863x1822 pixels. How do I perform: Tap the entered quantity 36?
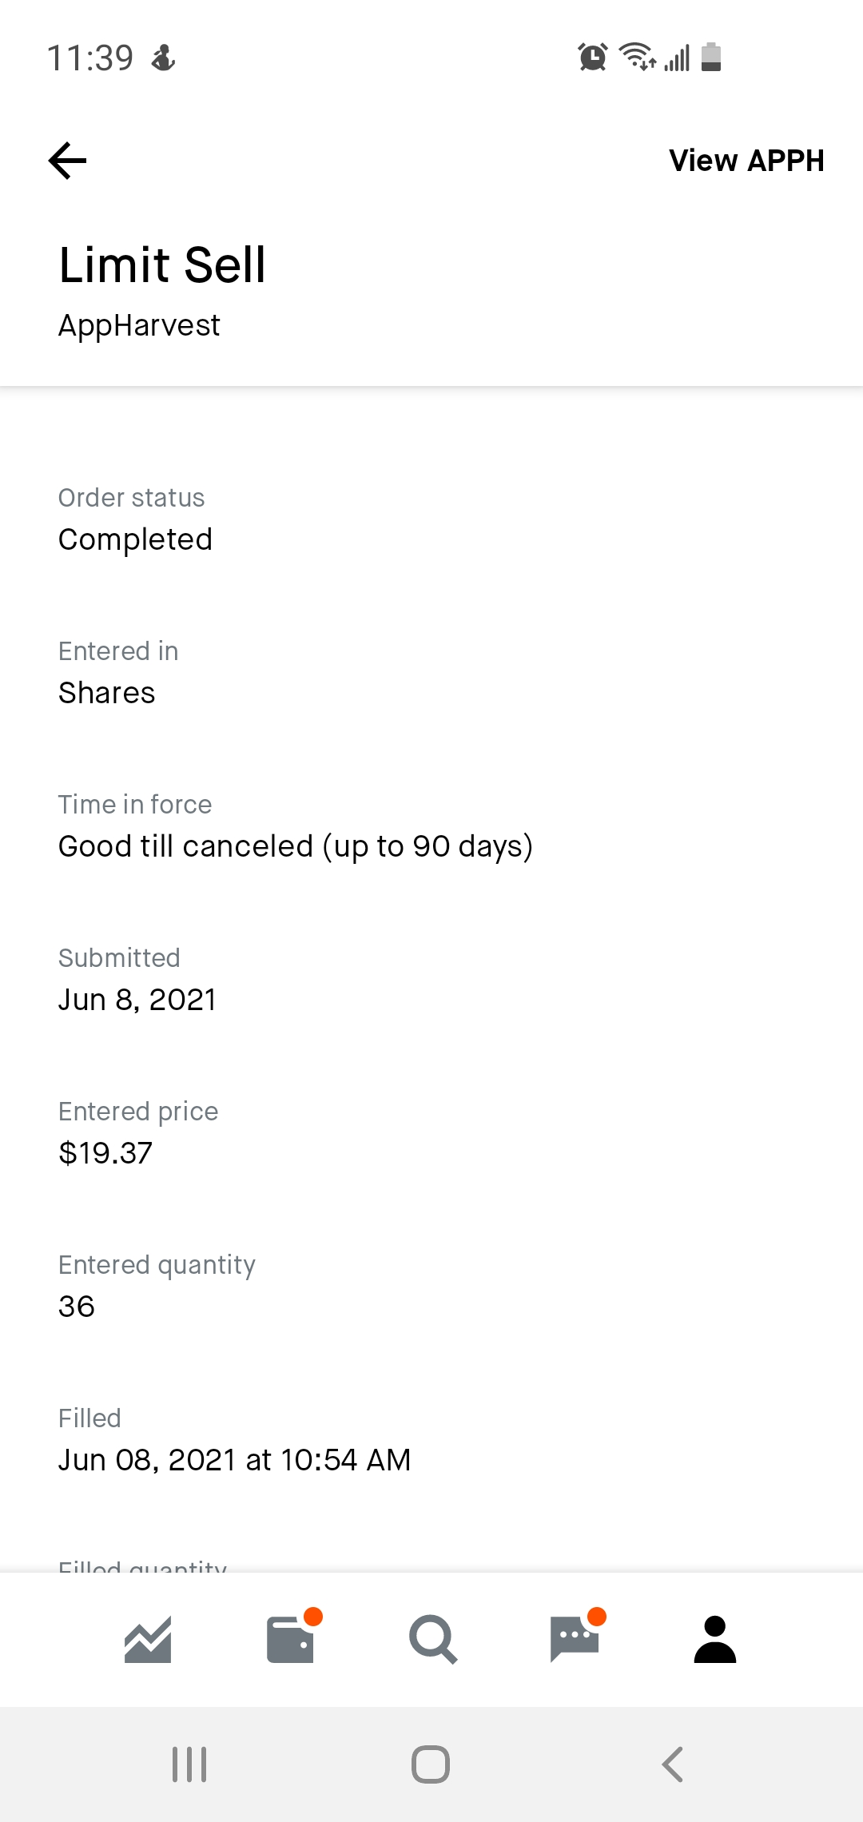tap(77, 1307)
